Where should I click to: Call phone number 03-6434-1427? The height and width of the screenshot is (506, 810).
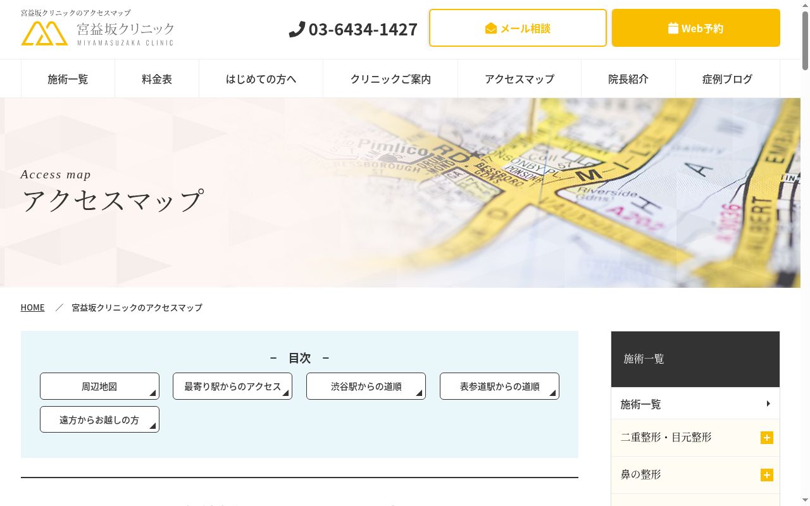tap(363, 29)
